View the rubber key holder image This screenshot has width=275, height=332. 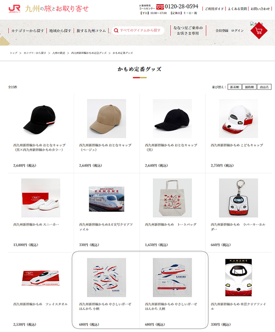pos(238,198)
